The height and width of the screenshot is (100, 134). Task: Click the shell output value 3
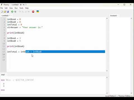click(x=4, y=86)
